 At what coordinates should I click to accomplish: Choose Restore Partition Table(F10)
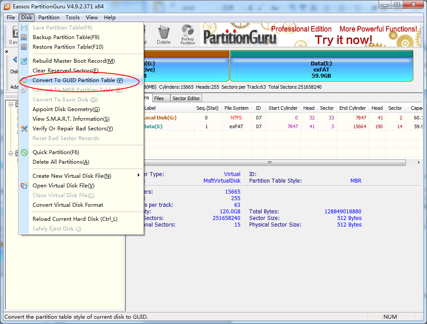point(81,47)
